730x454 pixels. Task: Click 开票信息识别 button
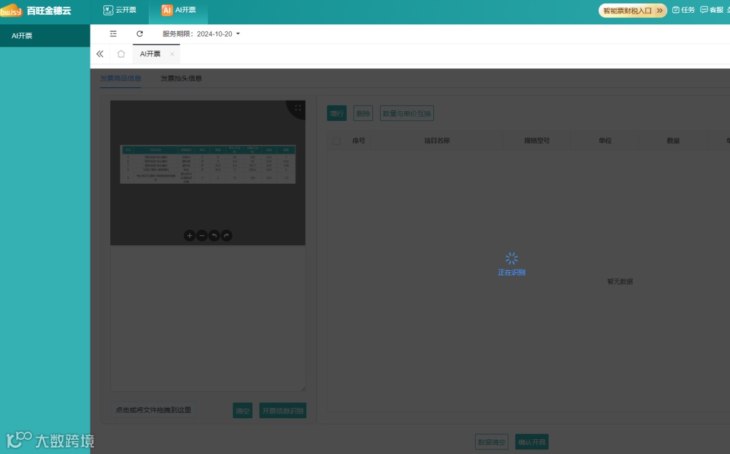283,411
